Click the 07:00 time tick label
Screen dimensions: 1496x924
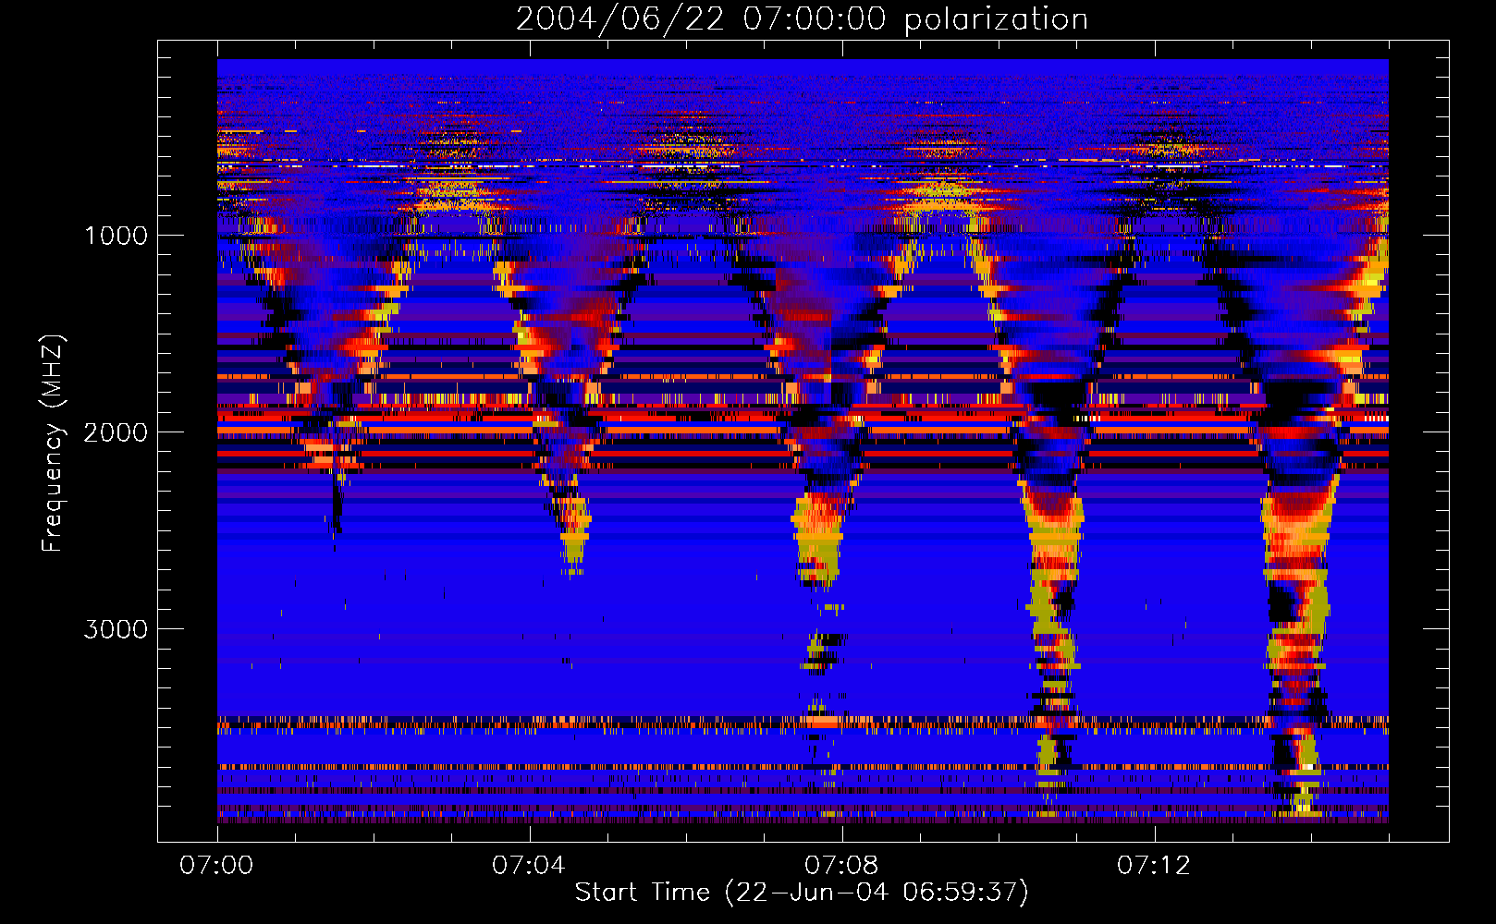[x=216, y=866]
